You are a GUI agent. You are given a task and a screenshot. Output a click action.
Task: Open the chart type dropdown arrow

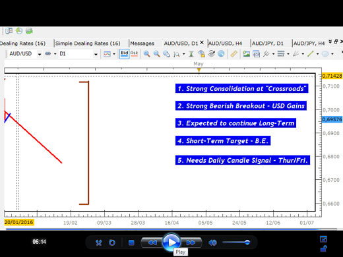tap(114, 54)
